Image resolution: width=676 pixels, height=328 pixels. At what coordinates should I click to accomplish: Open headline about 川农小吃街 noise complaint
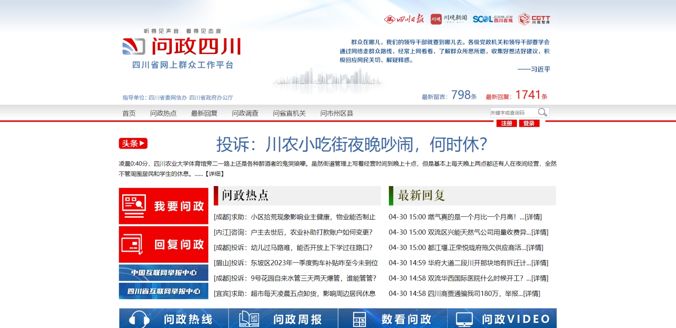(x=352, y=144)
